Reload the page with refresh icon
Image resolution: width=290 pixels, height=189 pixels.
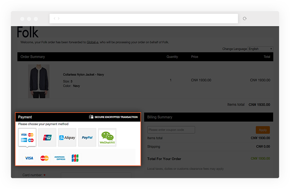click(x=245, y=18)
